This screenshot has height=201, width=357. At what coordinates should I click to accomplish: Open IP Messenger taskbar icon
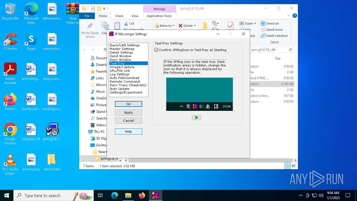pos(155,195)
